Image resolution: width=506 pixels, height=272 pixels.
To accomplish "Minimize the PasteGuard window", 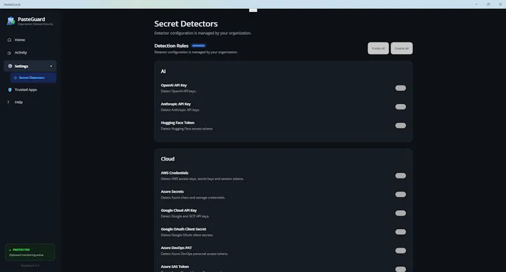I will pyautogui.click(x=476, y=4).
